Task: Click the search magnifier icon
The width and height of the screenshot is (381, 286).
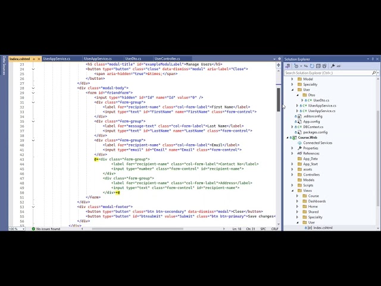Action: [374, 73]
